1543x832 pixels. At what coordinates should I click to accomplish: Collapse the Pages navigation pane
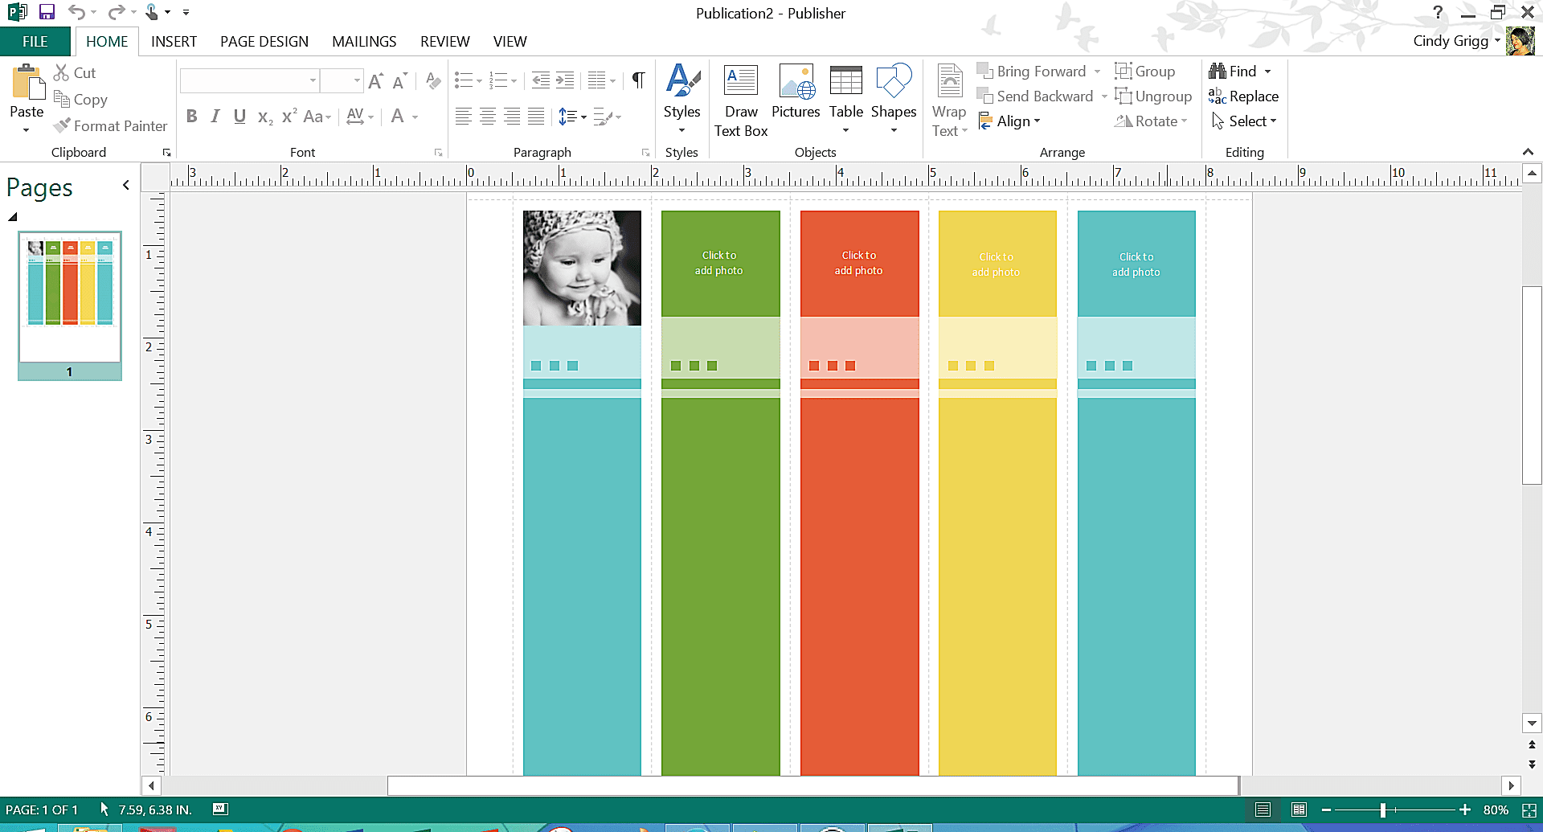tap(126, 186)
